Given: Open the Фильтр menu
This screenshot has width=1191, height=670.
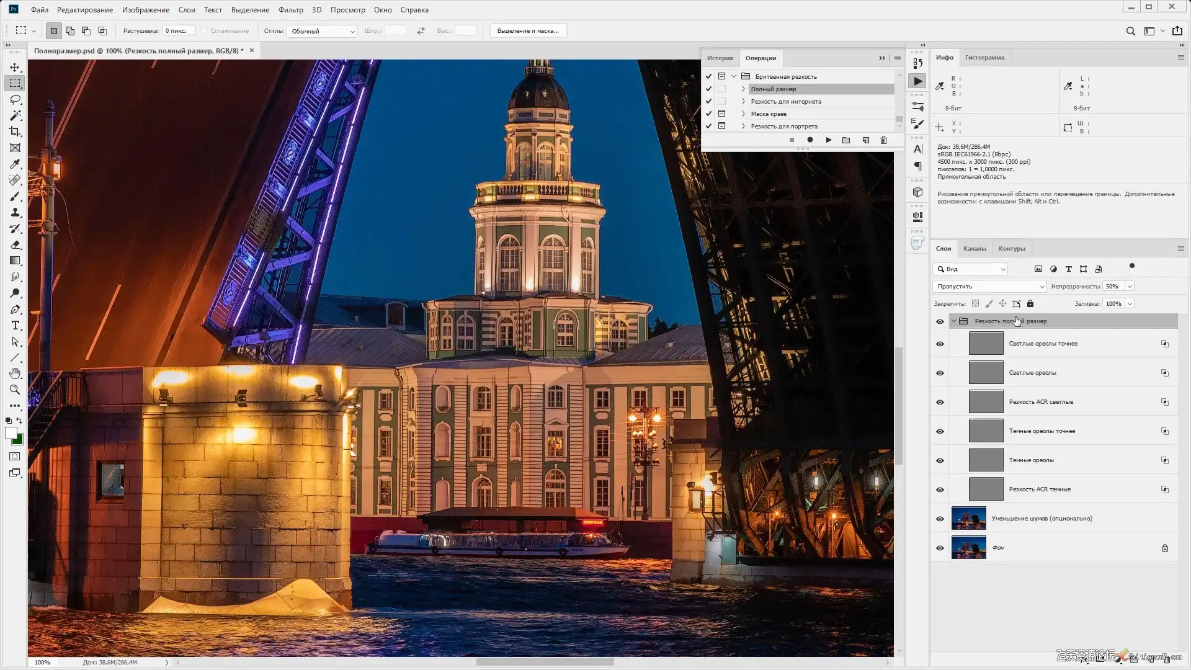Looking at the screenshot, I should point(290,10).
